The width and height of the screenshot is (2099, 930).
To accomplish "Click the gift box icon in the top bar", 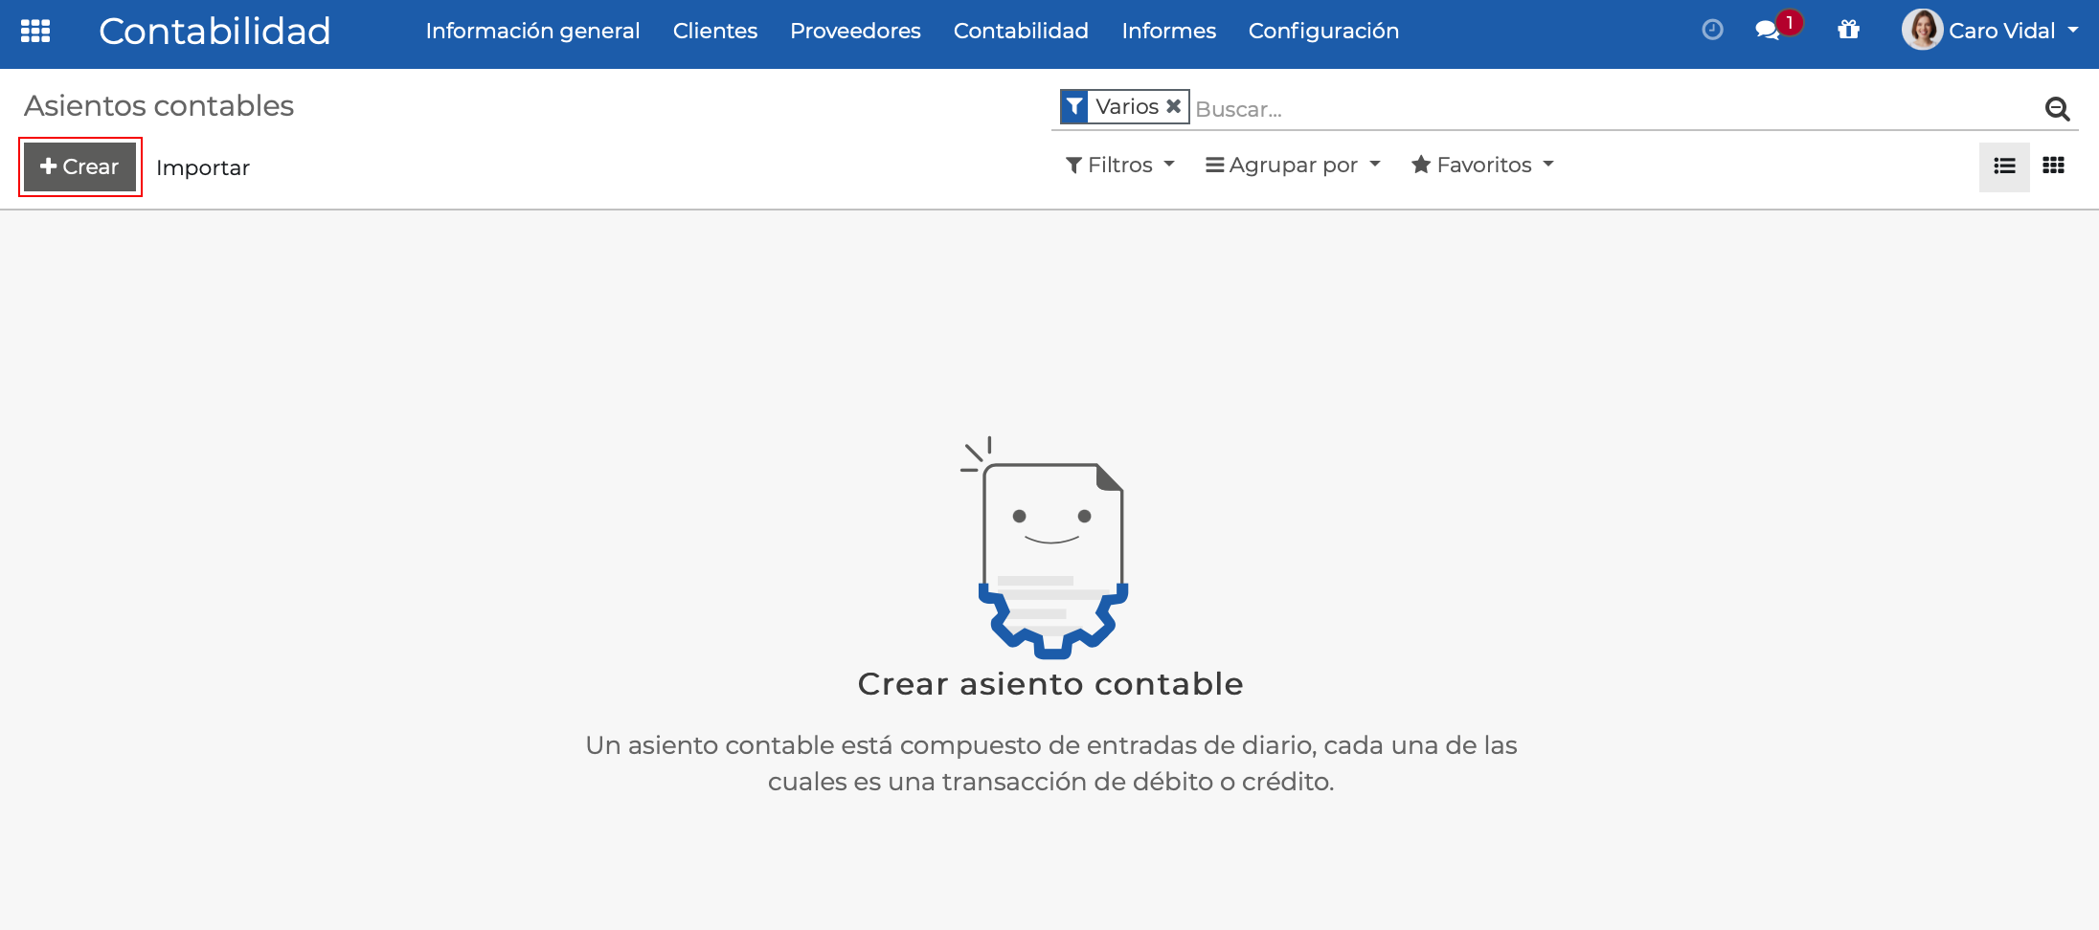I will point(1848,31).
